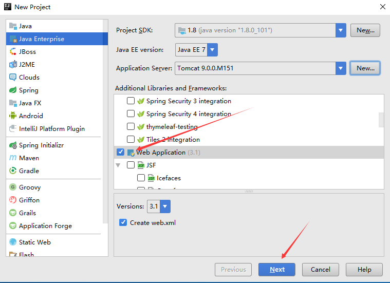The image size is (390, 283).
Task: Select Java Enterprise project type
Action: 41,39
